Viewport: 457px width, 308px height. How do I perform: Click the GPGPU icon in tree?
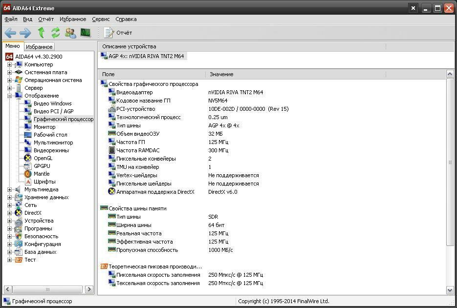(x=28, y=166)
